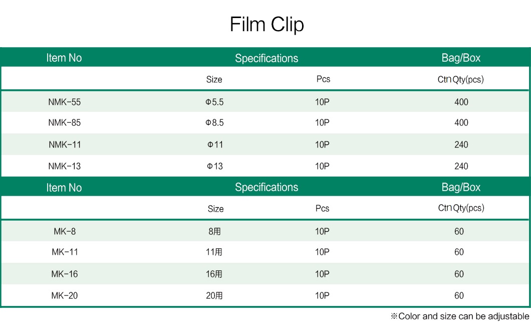531x330 pixels.
Task: Select the 20用 size cell
Action: [214, 296]
